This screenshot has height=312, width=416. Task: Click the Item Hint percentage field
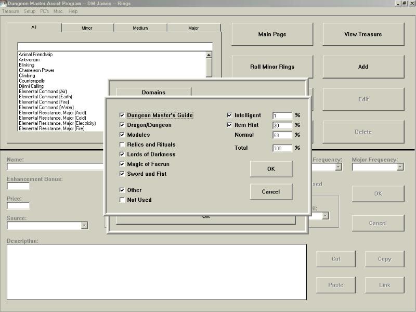coord(282,125)
